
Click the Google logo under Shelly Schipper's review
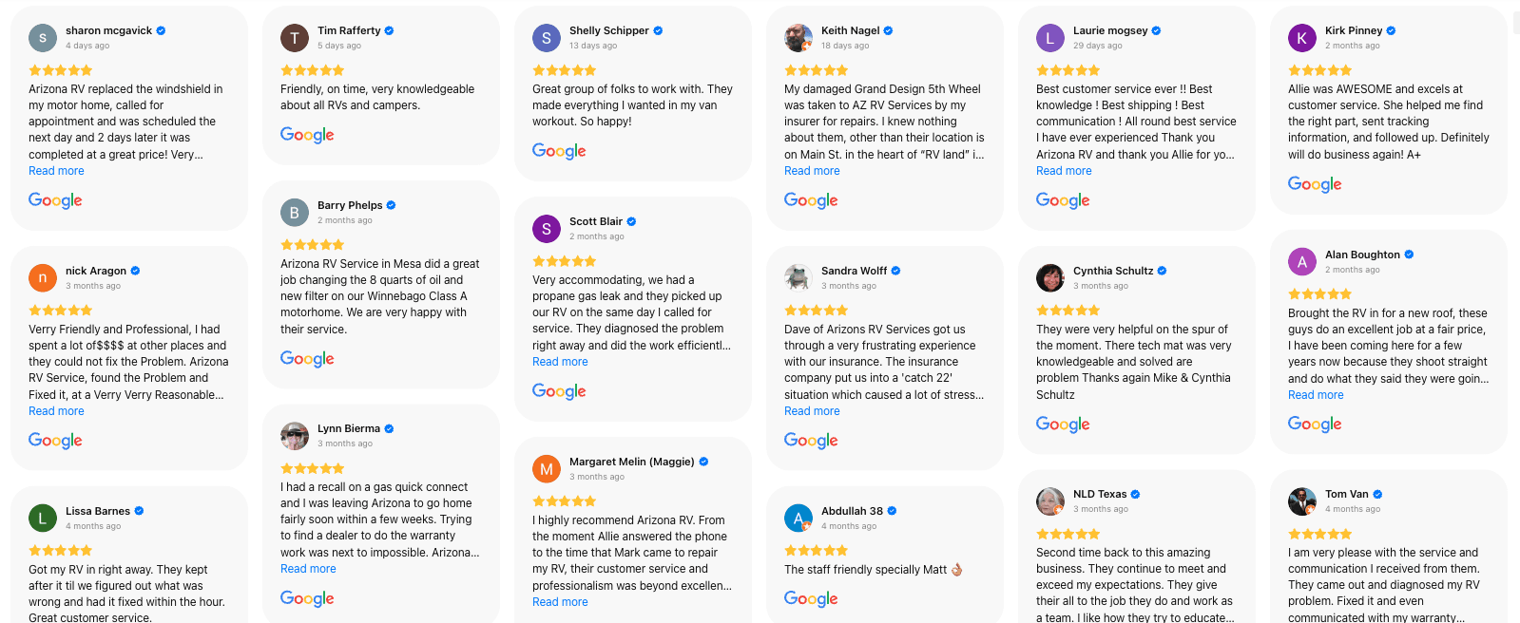[559, 151]
